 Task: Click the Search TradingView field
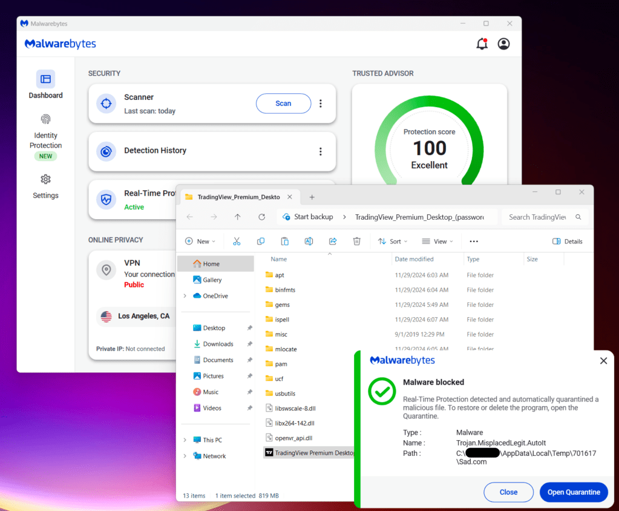[x=545, y=217]
